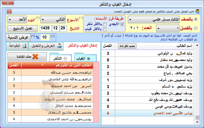204x128 pixels.
Task: Click the student list scrollbar thumb
Action: [197, 118]
